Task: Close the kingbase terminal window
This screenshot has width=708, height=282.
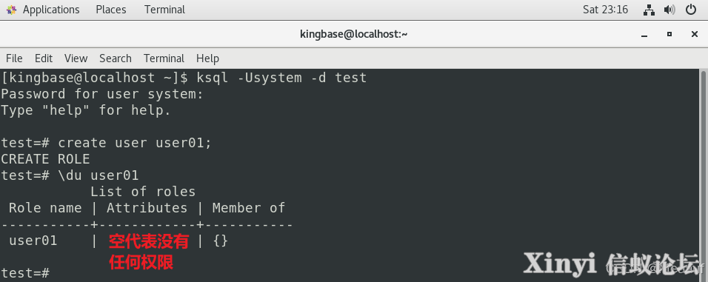Action: 695,34
